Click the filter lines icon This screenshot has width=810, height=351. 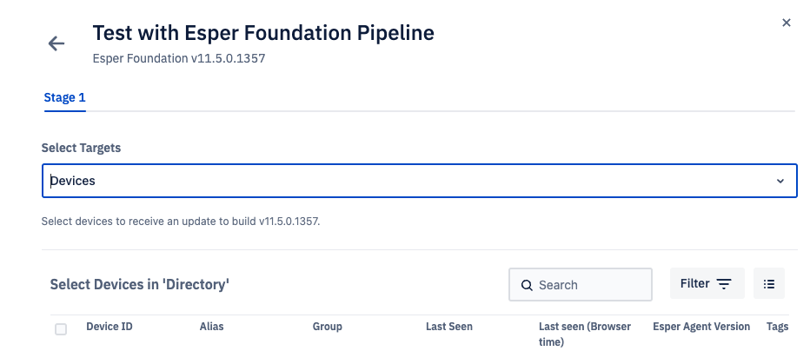724,284
